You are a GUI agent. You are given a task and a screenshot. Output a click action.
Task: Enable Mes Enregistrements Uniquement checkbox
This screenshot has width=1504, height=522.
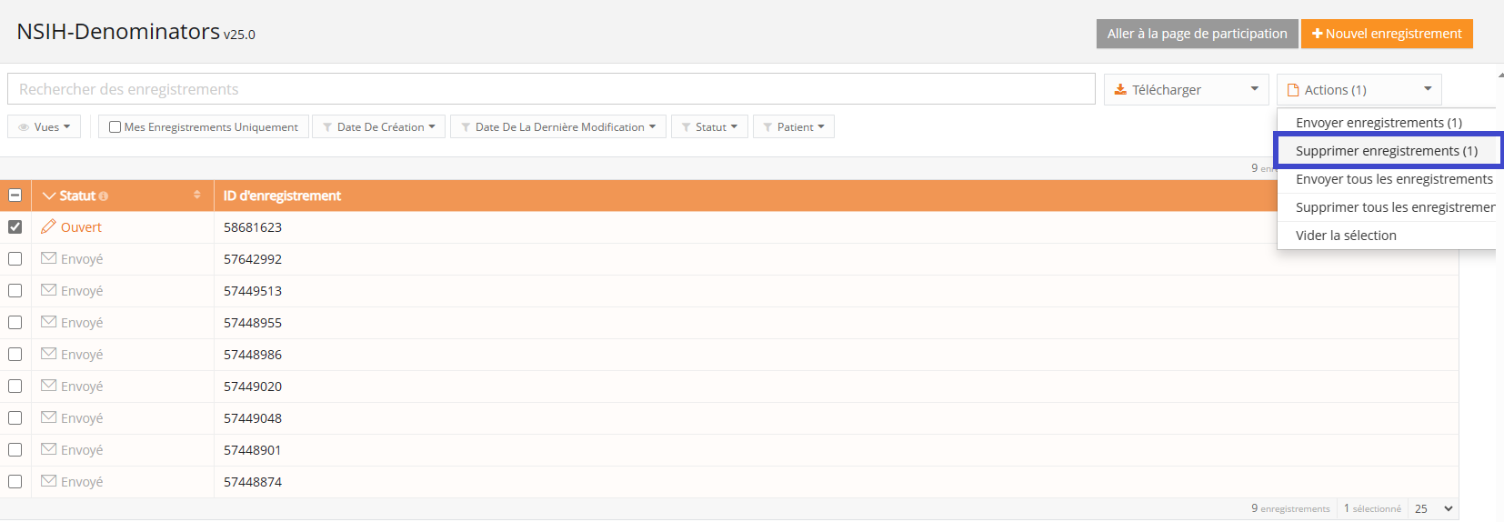point(115,127)
